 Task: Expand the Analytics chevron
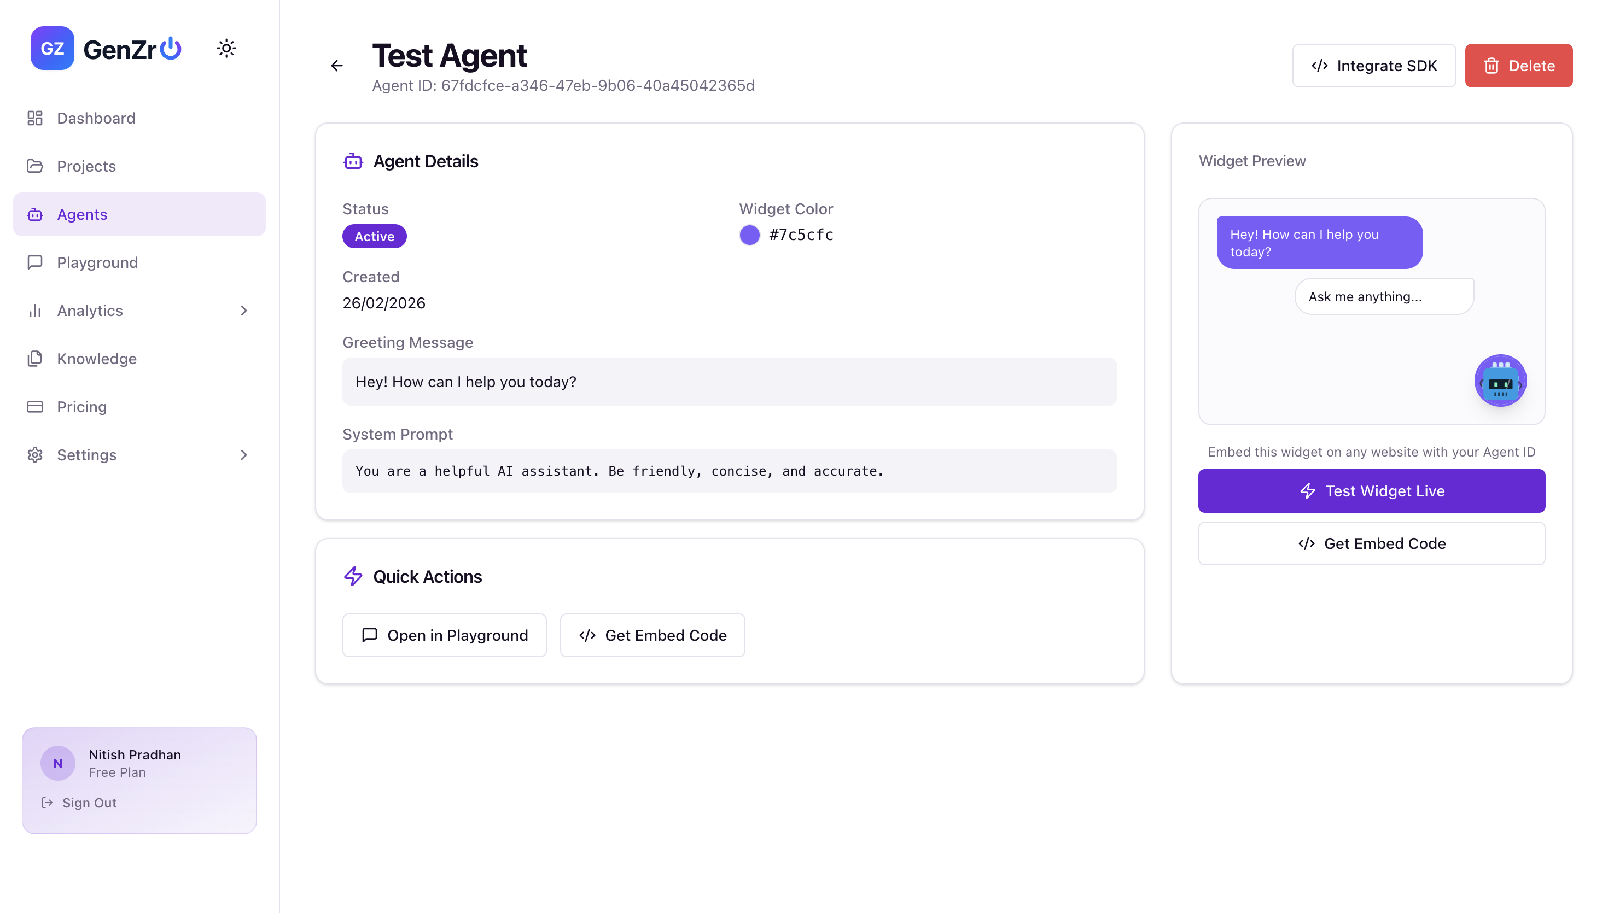point(244,311)
